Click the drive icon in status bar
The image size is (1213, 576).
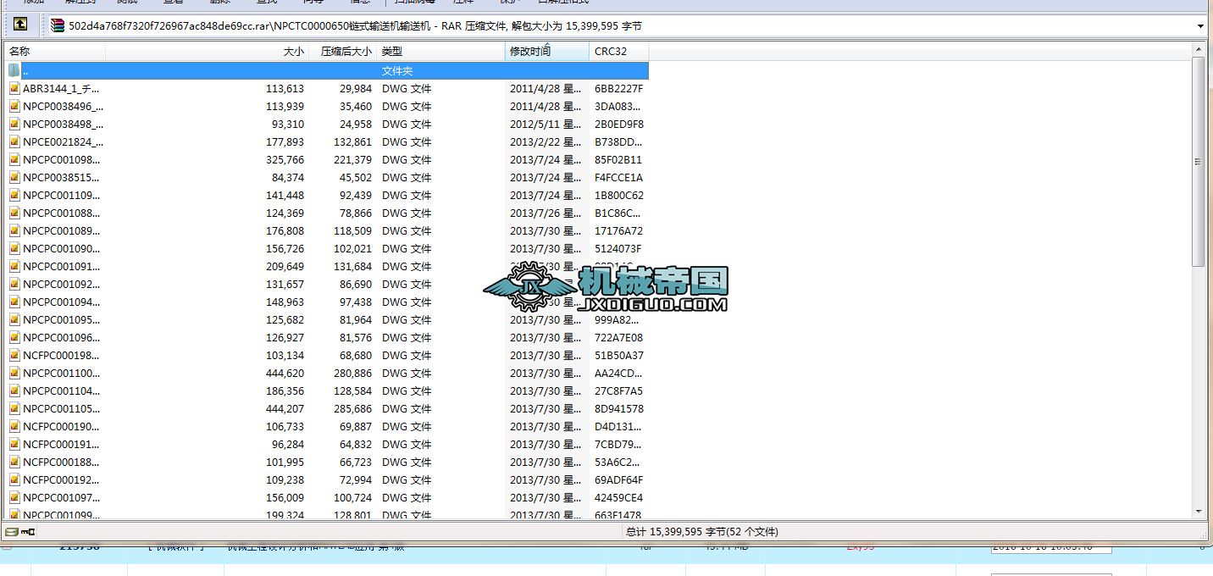(11, 532)
